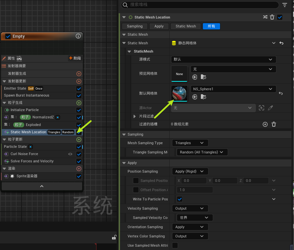Click the shuffle icon for Static Mesh Location
The image size is (294, 250).
(x=265, y=17)
